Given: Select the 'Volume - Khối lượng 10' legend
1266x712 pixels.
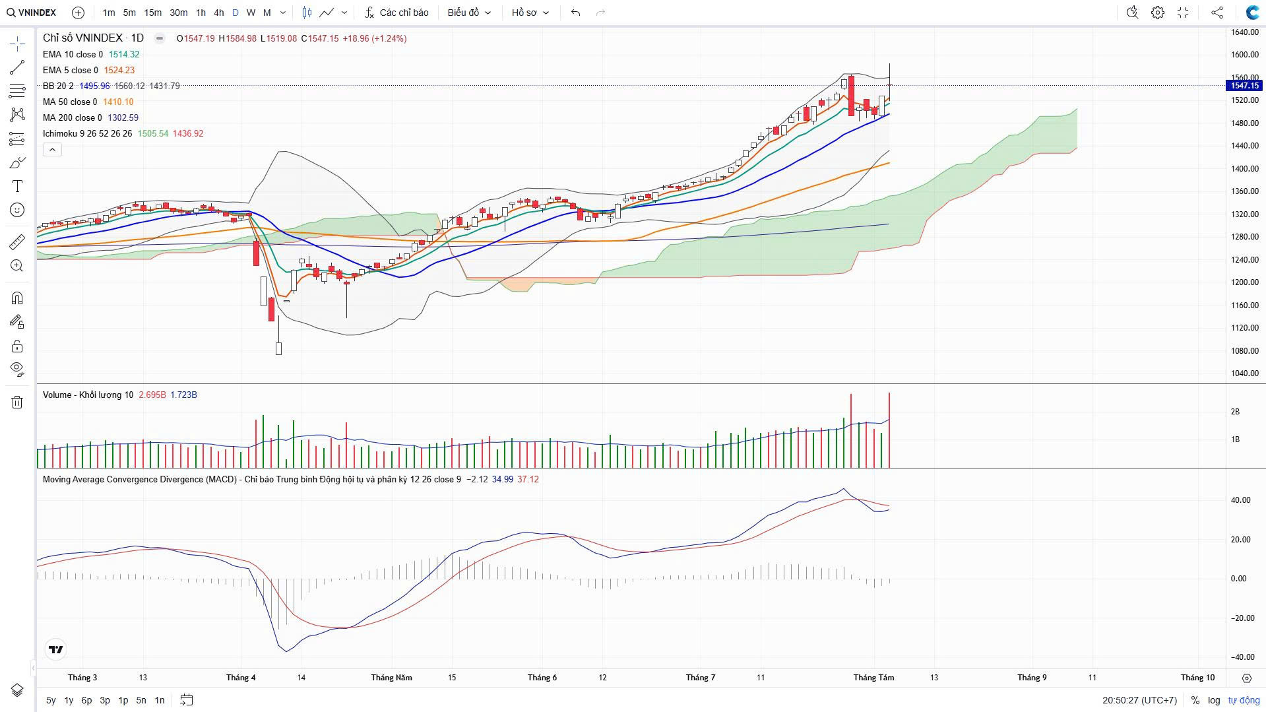Looking at the screenshot, I should [x=88, y=395].
